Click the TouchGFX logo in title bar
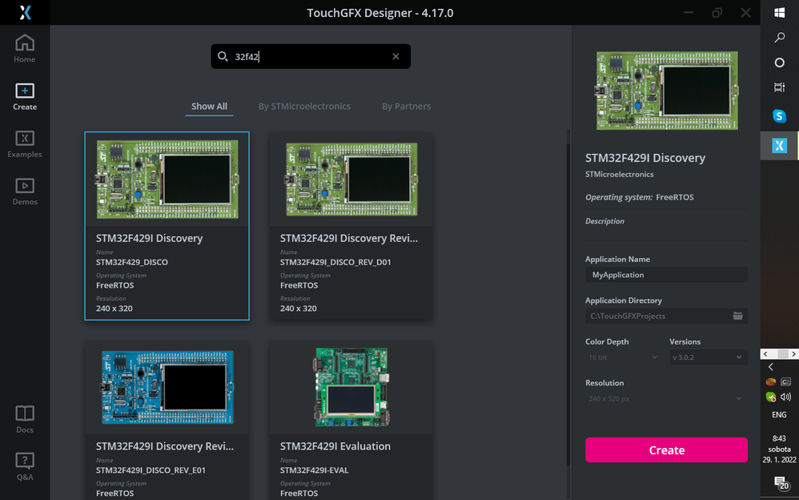 pyautogui.click(x=25, y=12)
